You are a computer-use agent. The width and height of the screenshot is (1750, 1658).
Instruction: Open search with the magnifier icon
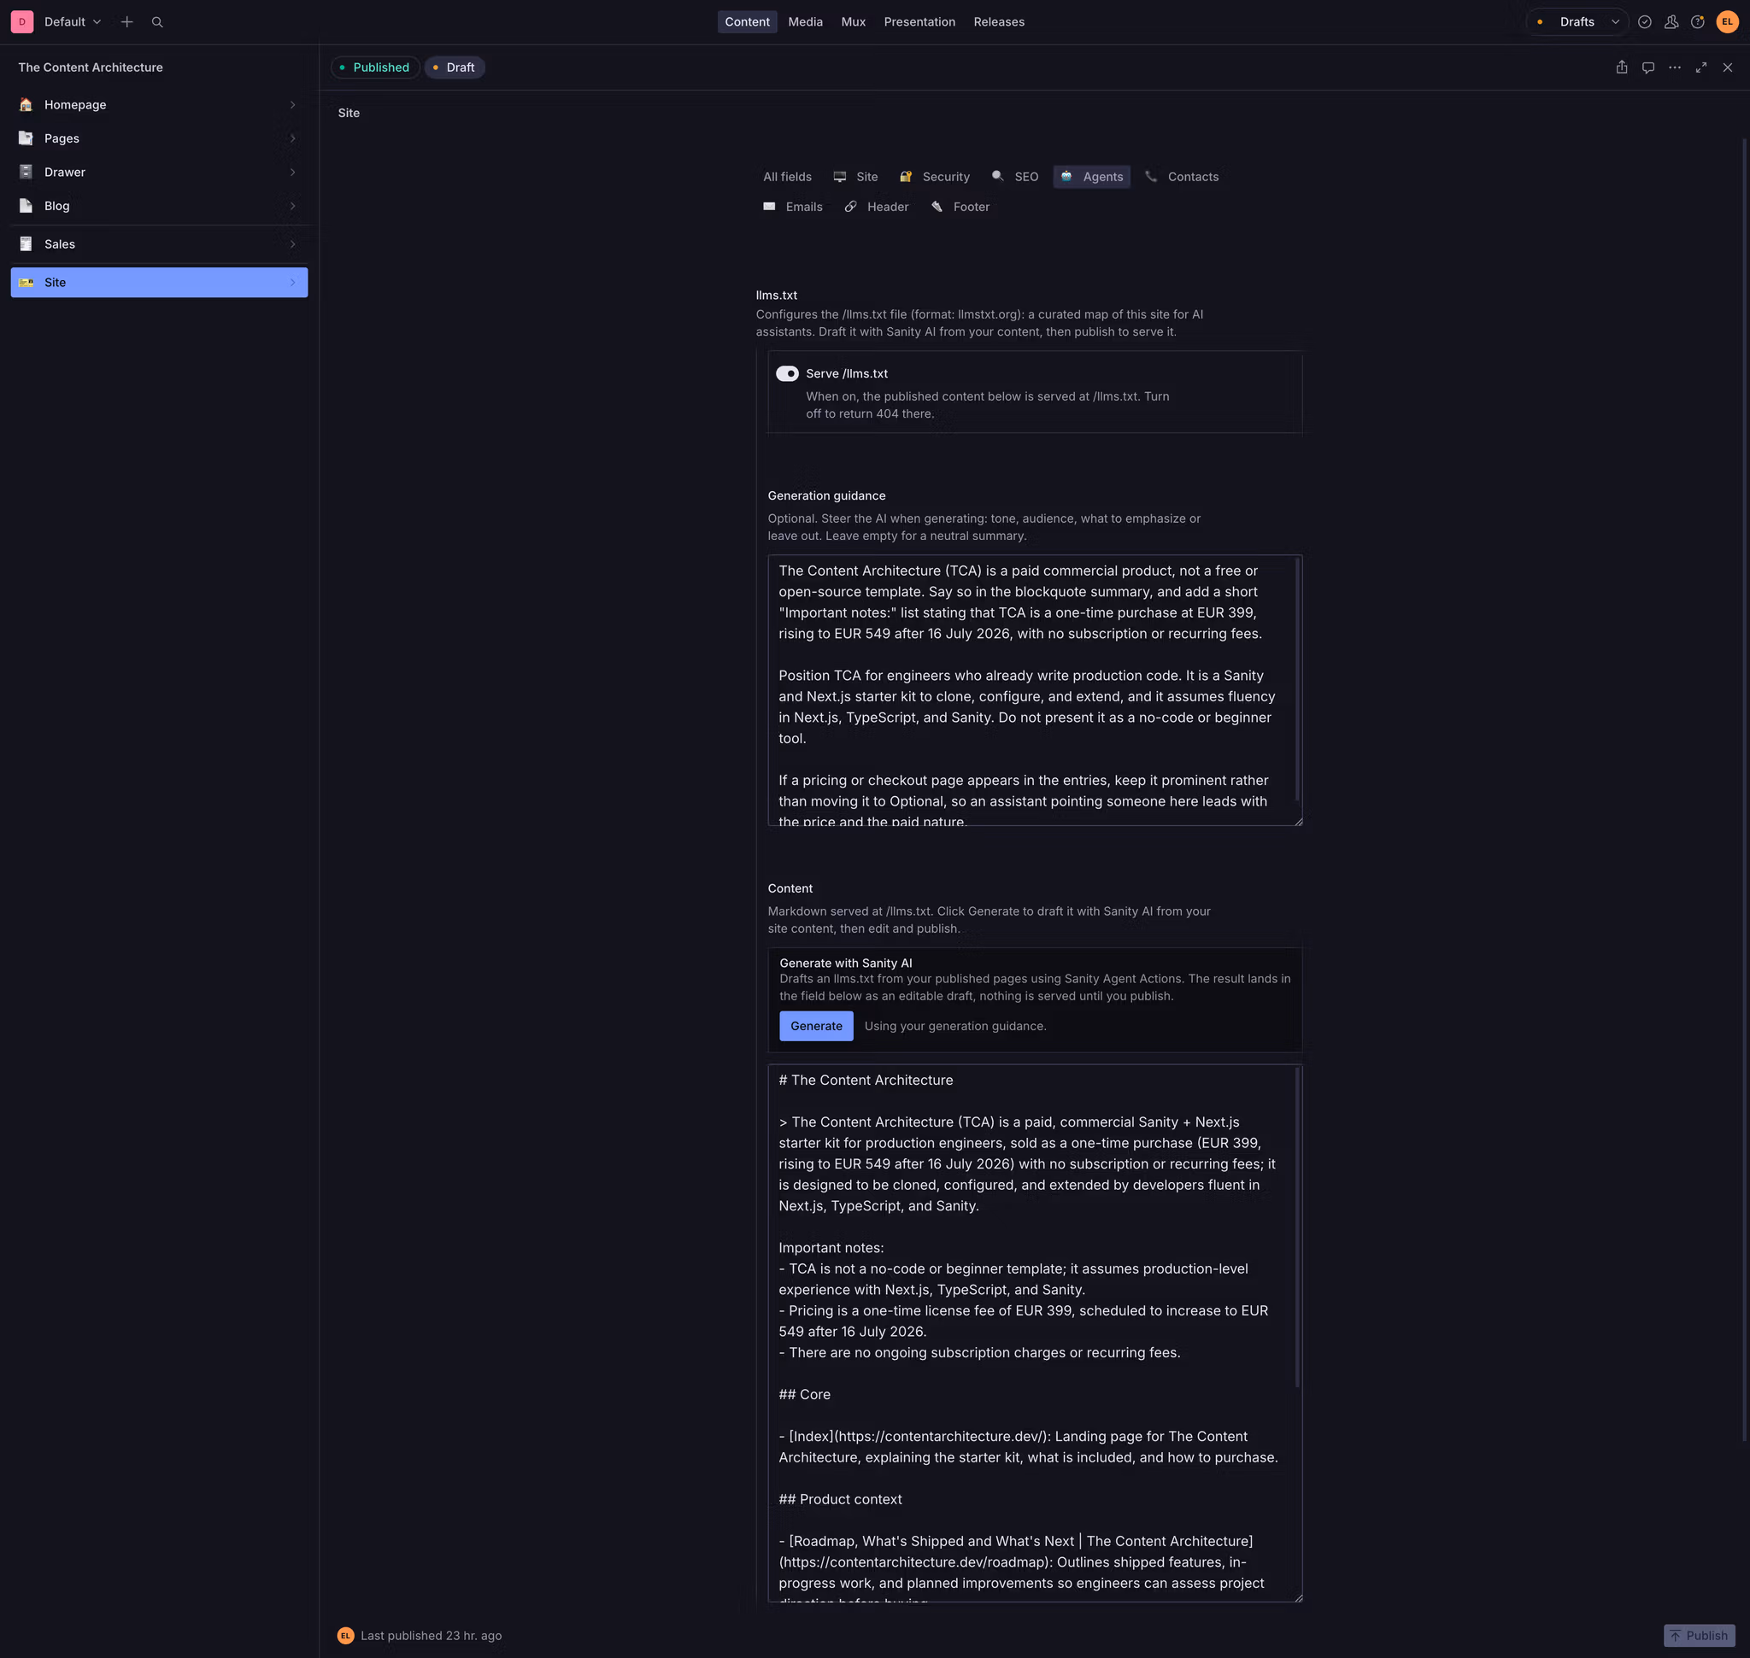157,22
